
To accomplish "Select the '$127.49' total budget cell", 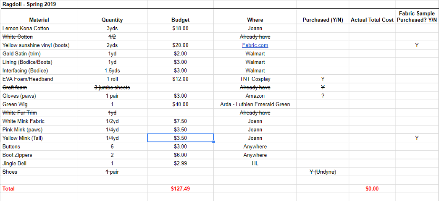I will point(180,189).
